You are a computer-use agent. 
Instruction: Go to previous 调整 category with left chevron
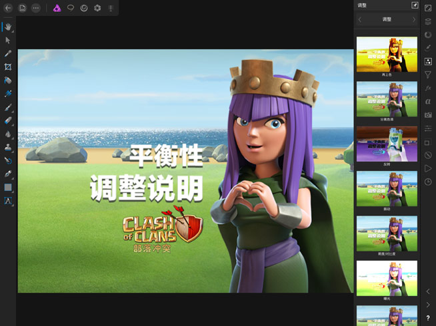360,20
